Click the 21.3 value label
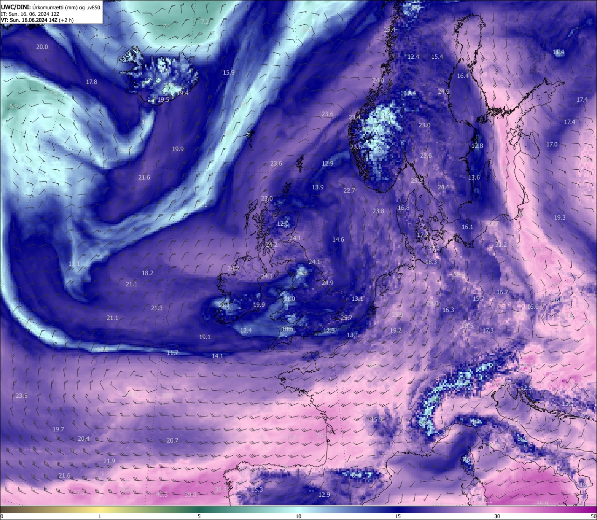The width and height of the screenshot is (597, 520). (x=157, y=308)
